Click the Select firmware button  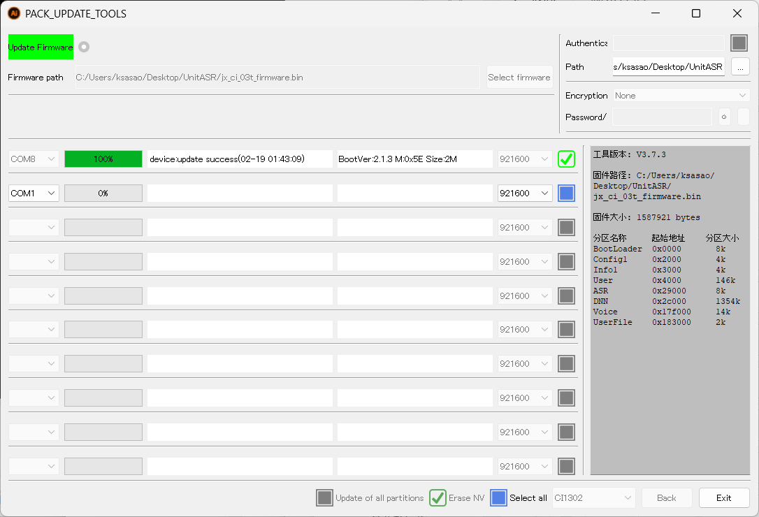519,78
